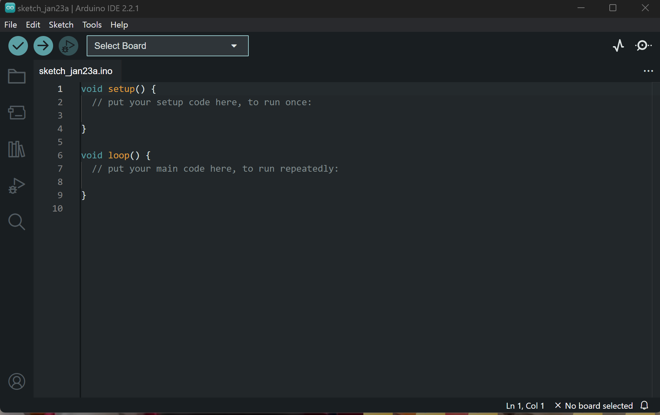Screen dimensions: 660x415
Task: Open the Serial Plotter
Action: click(618, 46)
